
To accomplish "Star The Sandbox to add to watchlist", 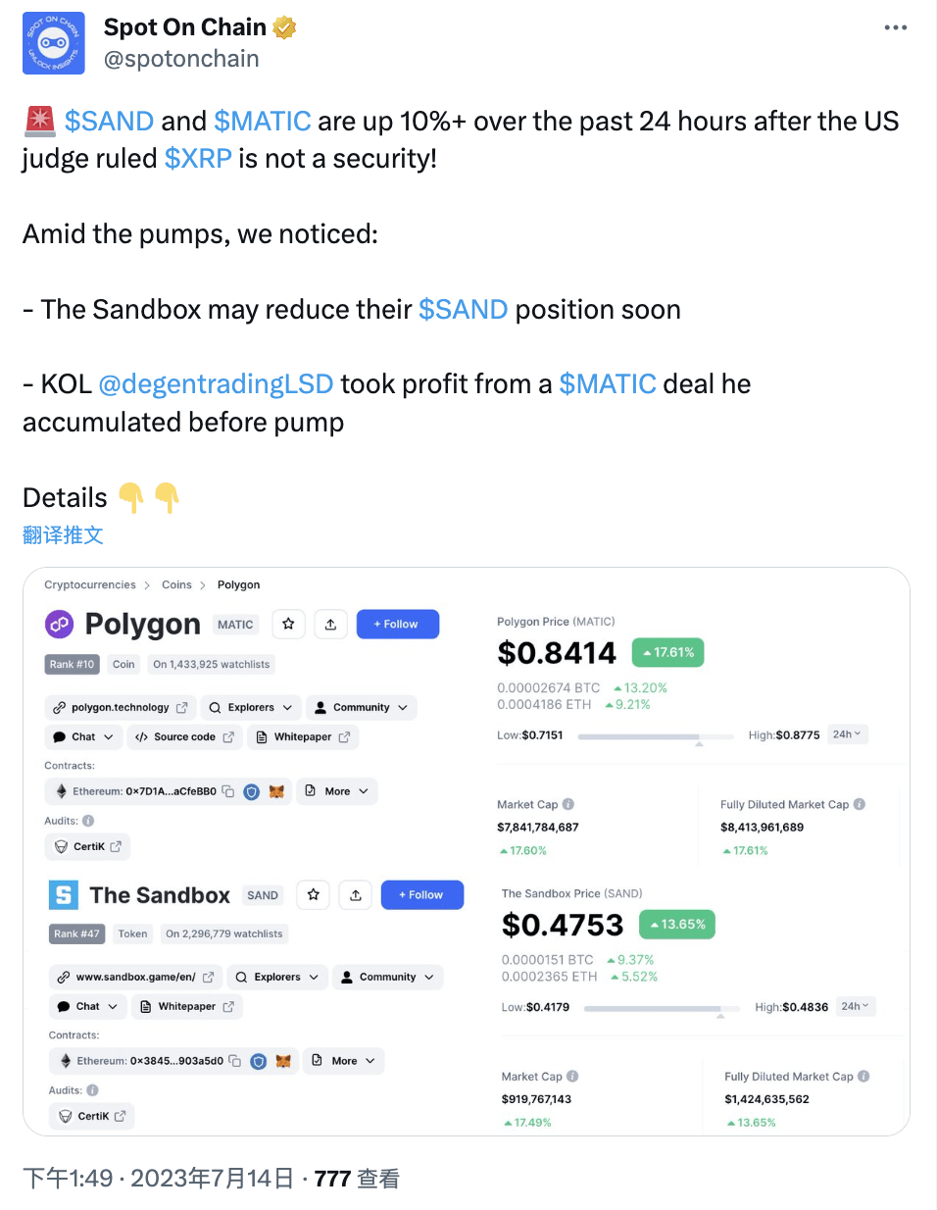I will pos(313,894).
